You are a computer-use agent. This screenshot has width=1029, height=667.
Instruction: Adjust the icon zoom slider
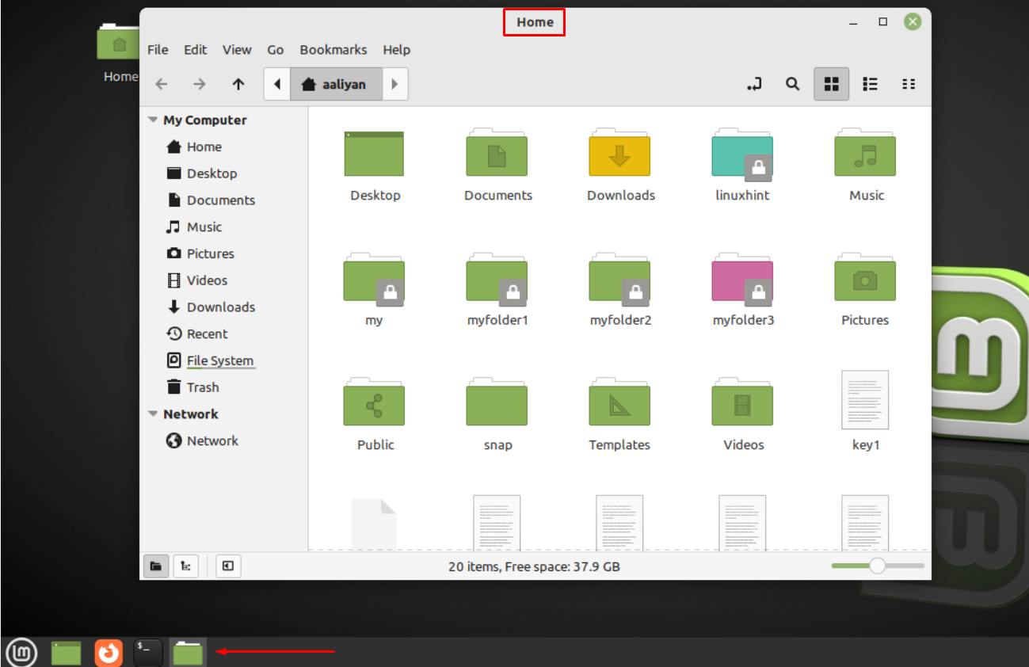point(878,566)
